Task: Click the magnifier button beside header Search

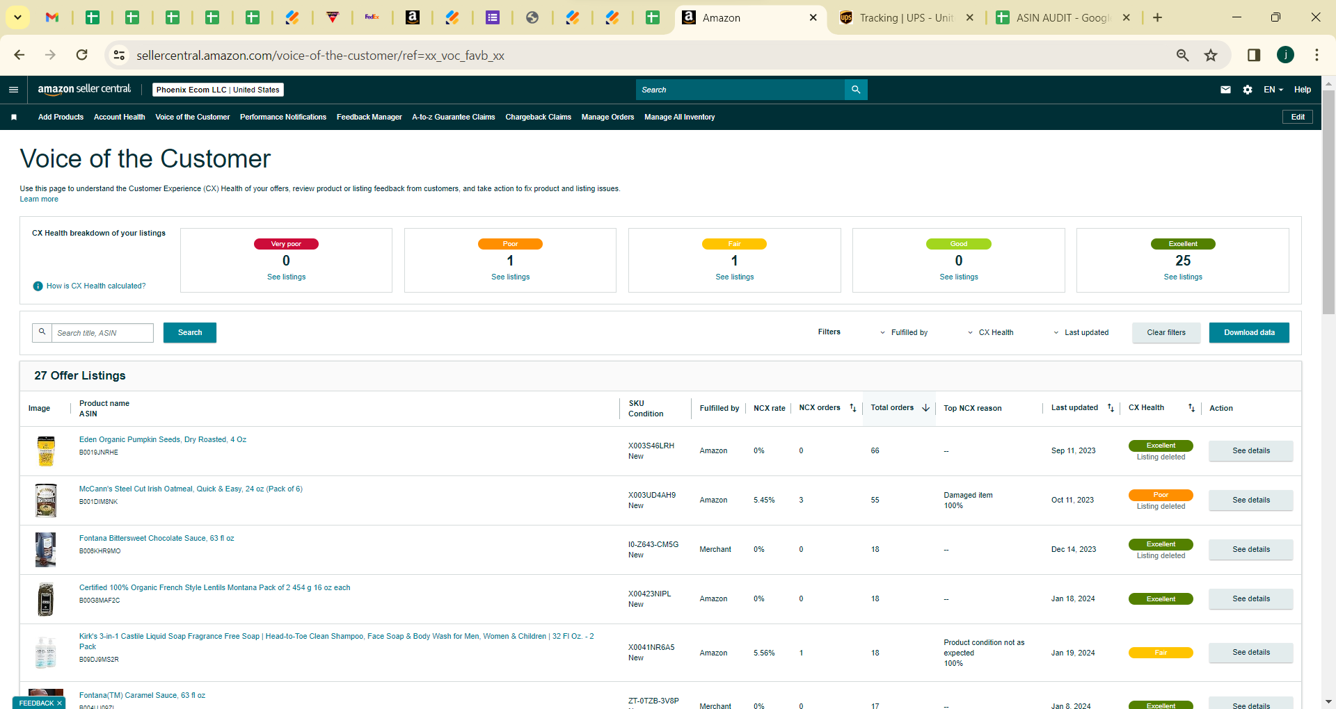Action: [856, 90]
